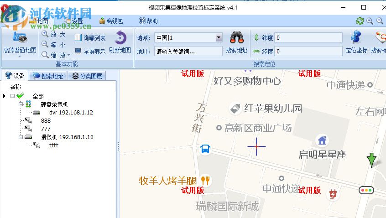Click the icon beside 红苹果幼儿园
This screenshot has width=386, height=218.
(x=235, y=108)
